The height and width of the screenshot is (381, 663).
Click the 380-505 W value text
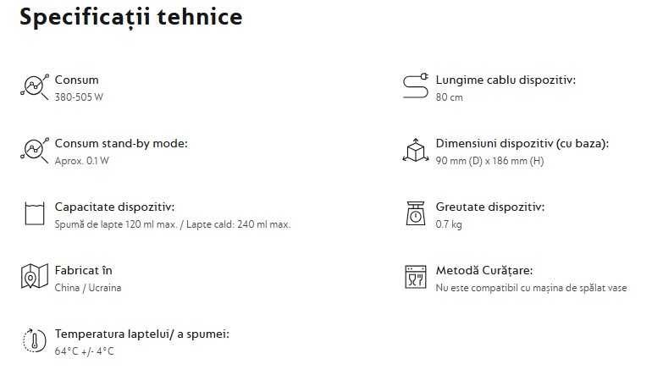point(79,97)
